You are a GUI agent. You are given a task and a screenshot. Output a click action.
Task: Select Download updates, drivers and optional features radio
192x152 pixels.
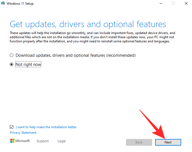(12, 55)
